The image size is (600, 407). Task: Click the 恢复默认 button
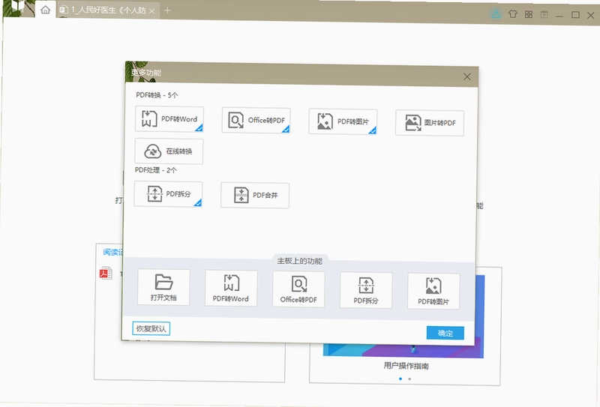[151, 328]
